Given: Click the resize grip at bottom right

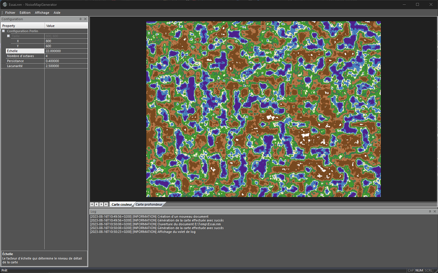Looking at the screenshot, I should pos(436,271).
